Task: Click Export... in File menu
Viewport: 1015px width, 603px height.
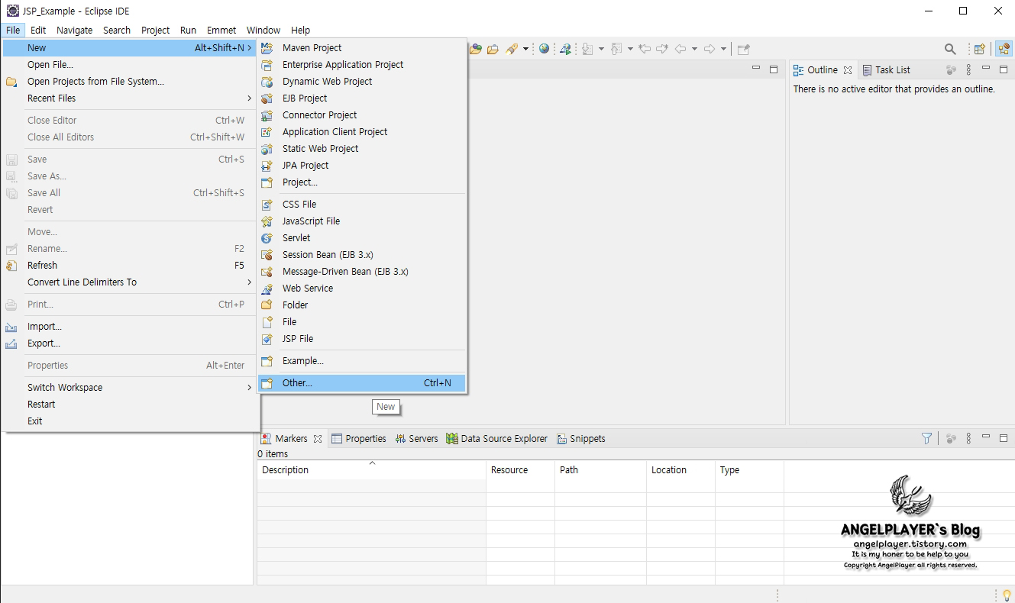Action: (129, 343)
